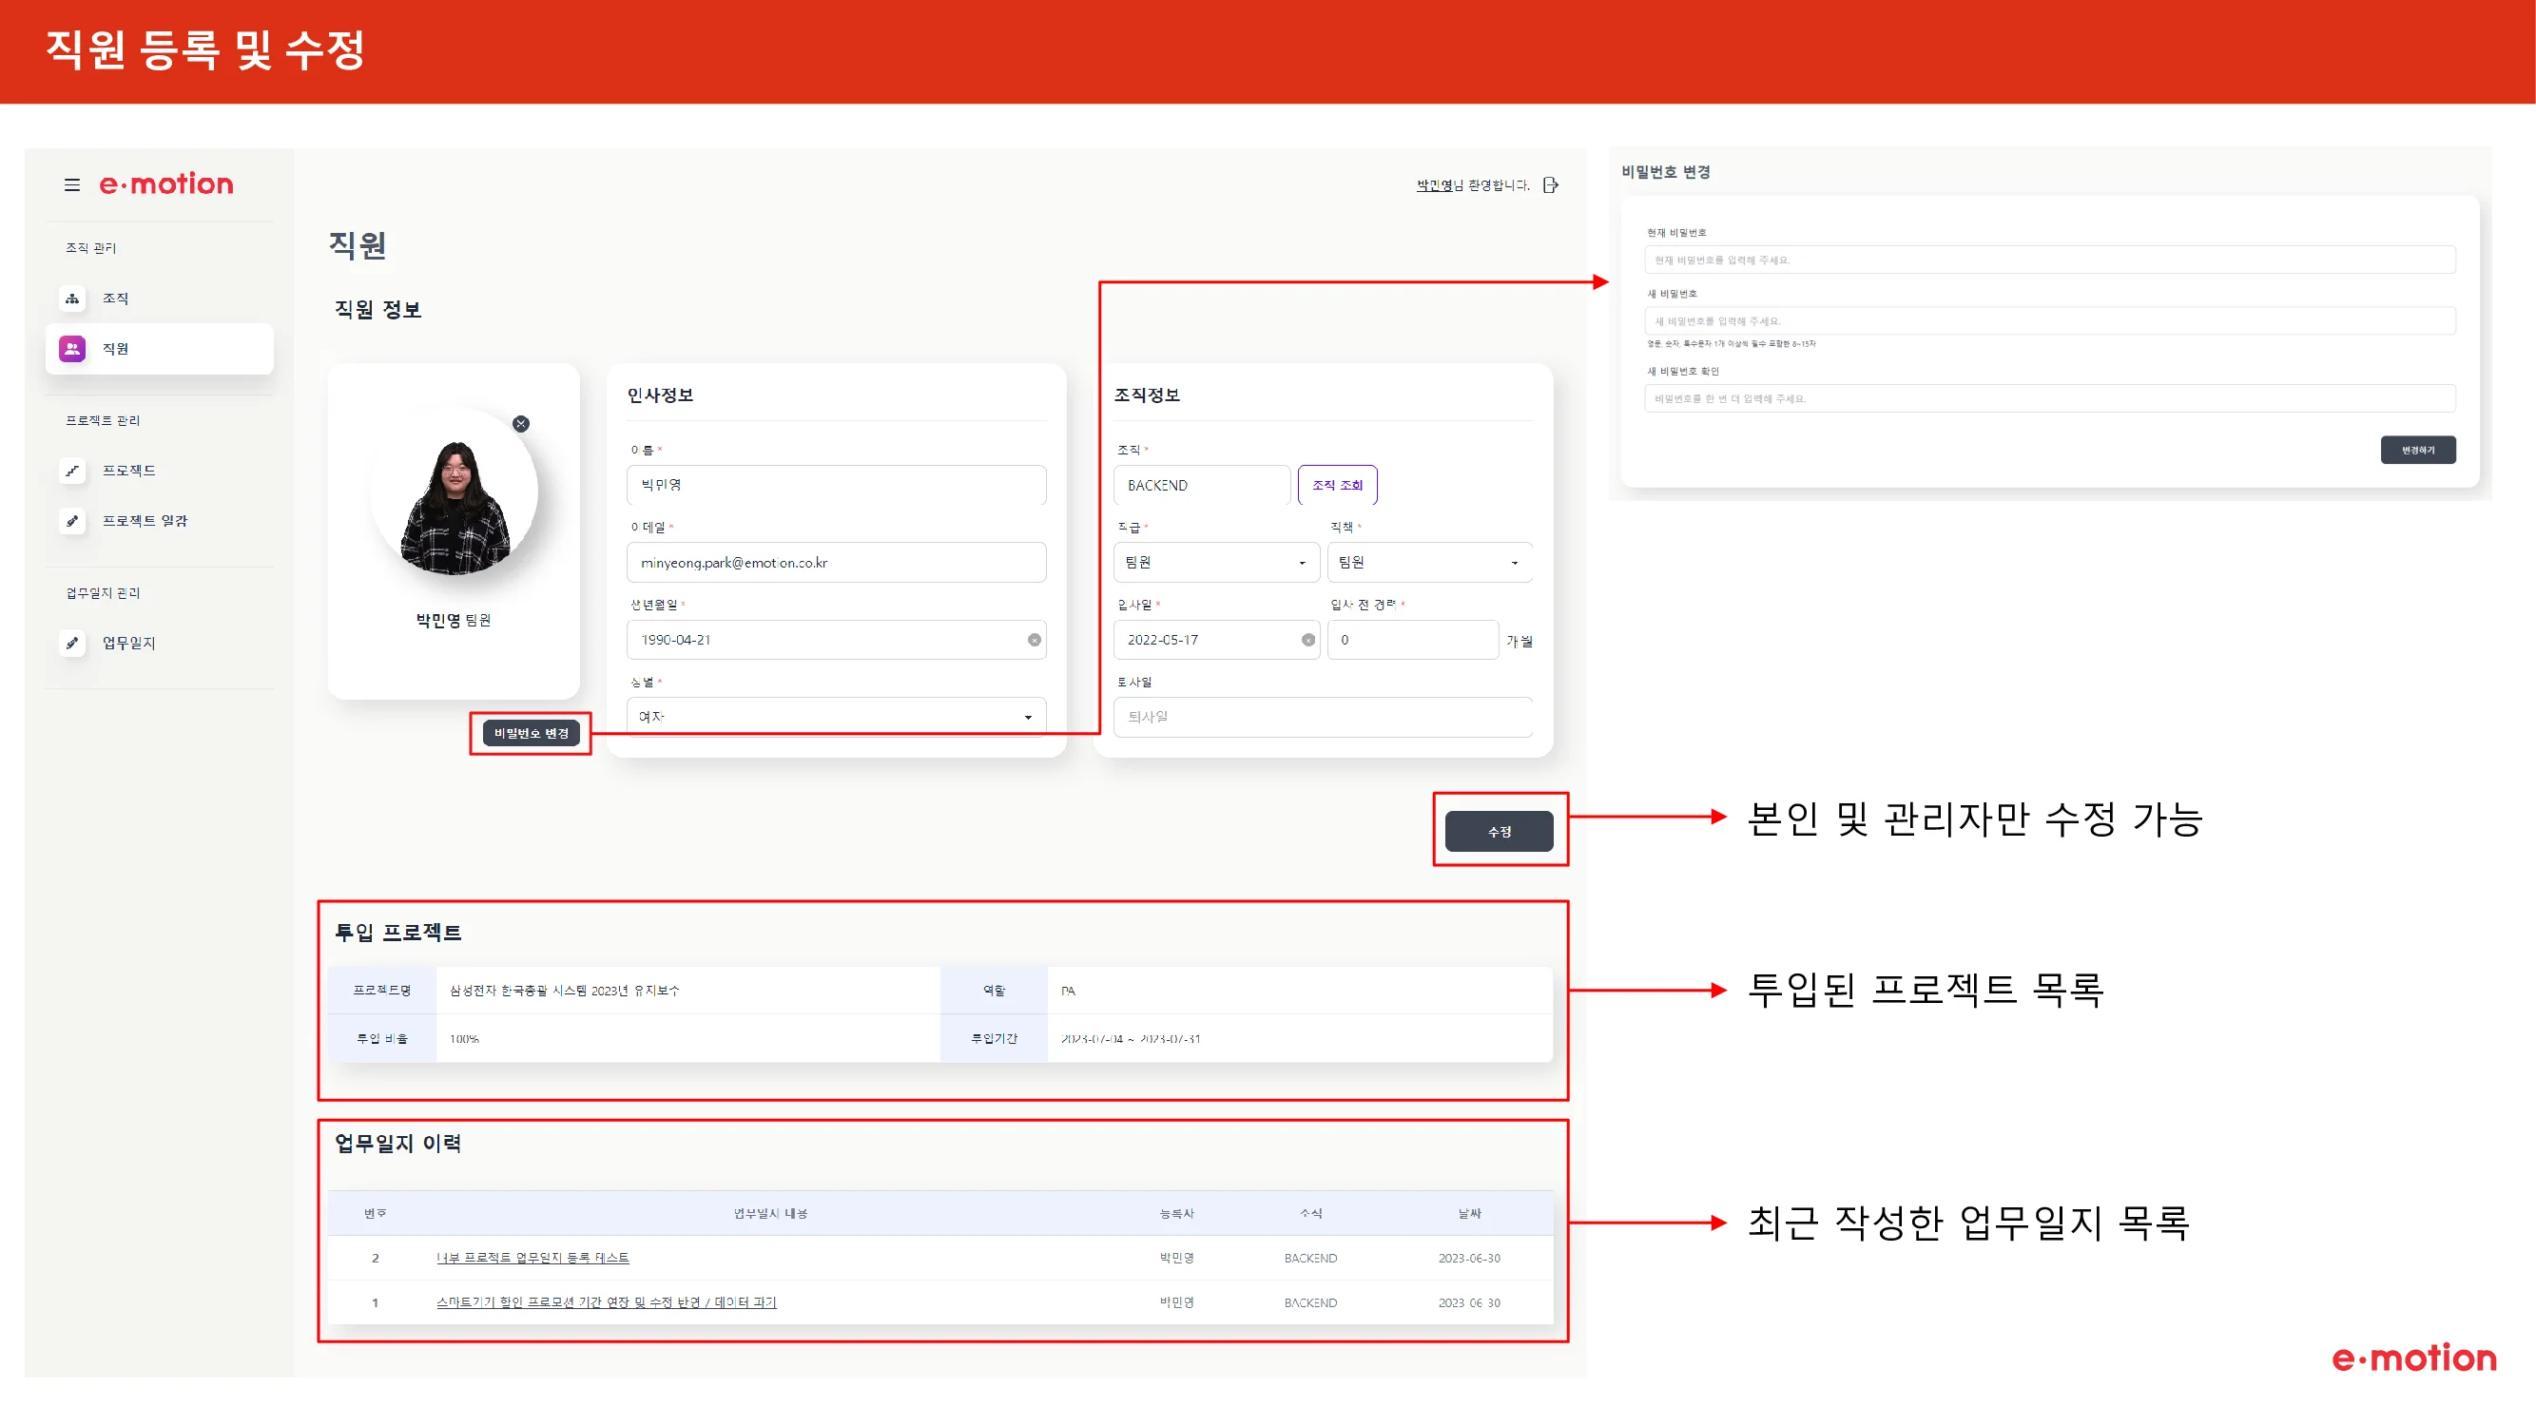Click the 퇴사일 resignation date field
The image size is (2536, 1426).
pos(1322,718)
